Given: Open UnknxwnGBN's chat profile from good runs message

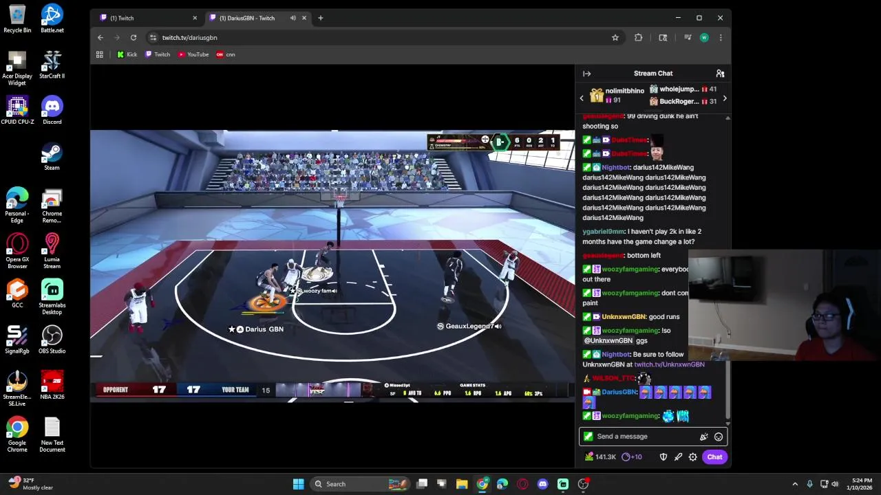Looking at the screenshot, I should point(624,317).
